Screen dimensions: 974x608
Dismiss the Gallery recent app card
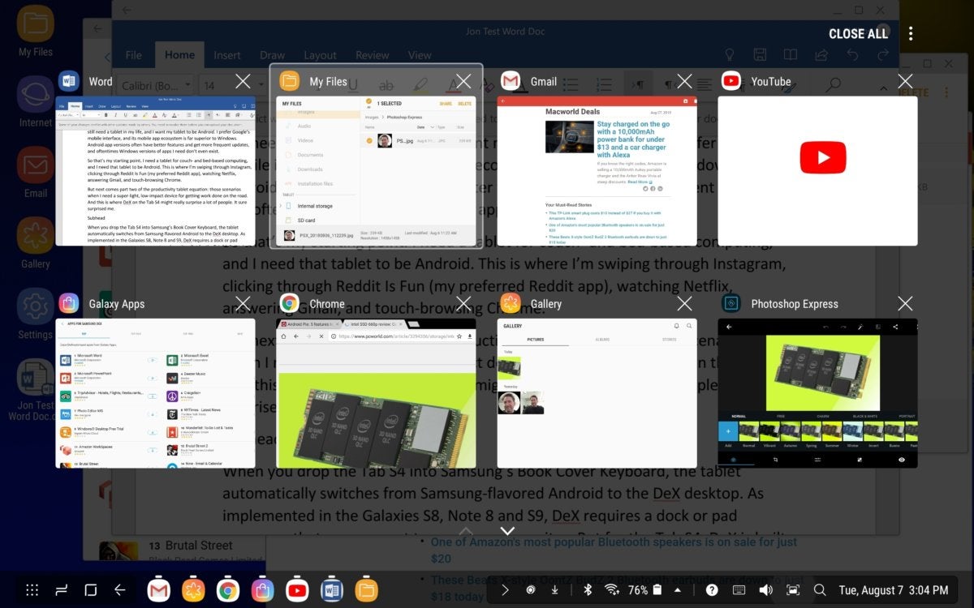(x=684, y=304)
